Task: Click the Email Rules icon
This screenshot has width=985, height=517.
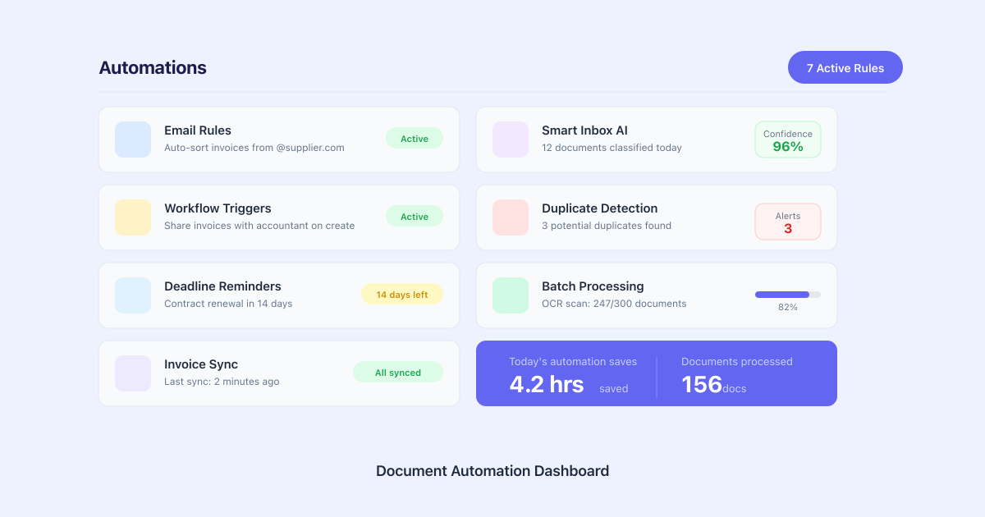Action: [x=132, y=140]
